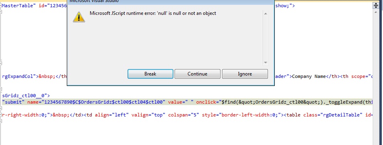The height and width of the screenshot is (145, 383).
Task: Click the "Company Name" text in code
Action: point(309,77)
